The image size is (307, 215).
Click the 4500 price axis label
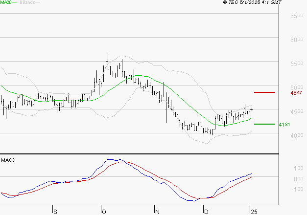click(297, 111)
